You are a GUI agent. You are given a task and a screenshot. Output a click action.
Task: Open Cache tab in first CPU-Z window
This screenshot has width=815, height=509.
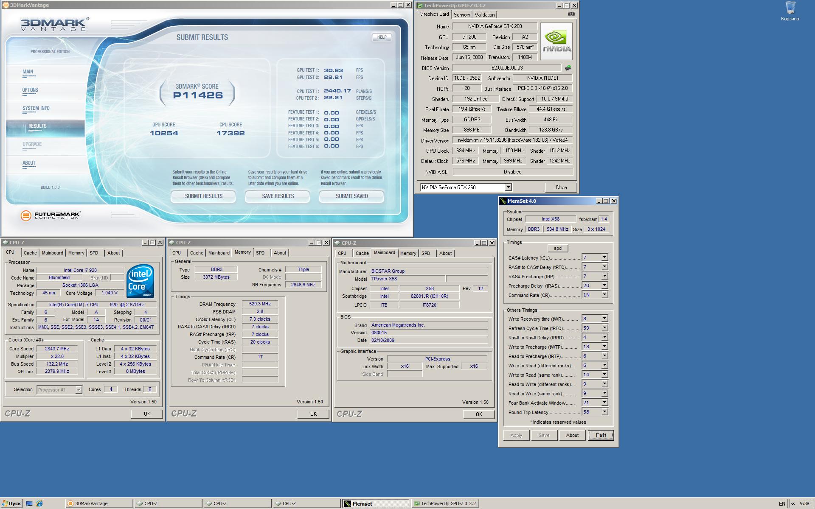click(x=30, y=253)
